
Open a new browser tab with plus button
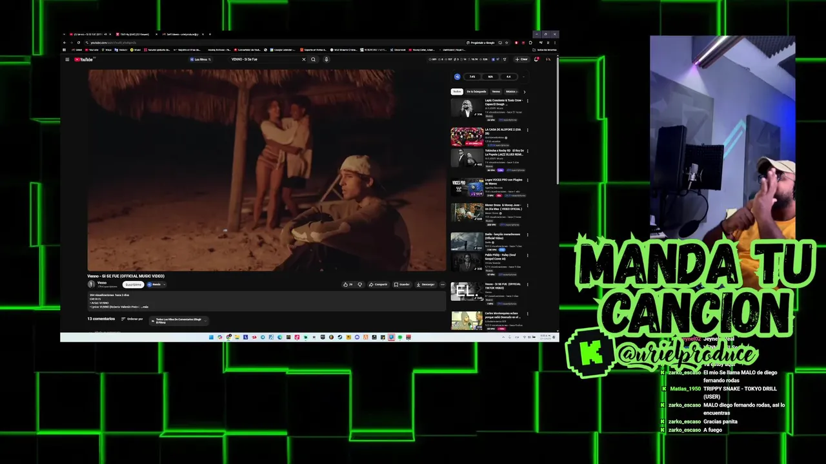pos(210,34)
